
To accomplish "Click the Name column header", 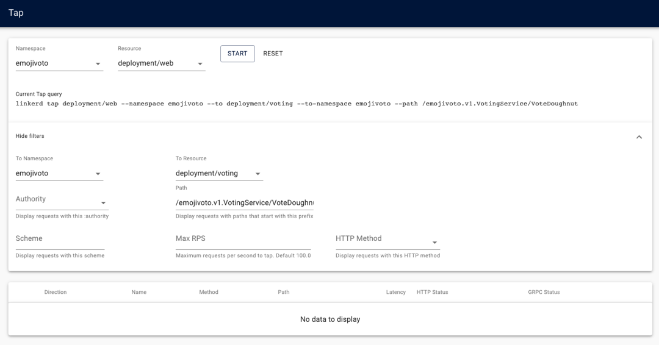I will [x=139, y=292].
